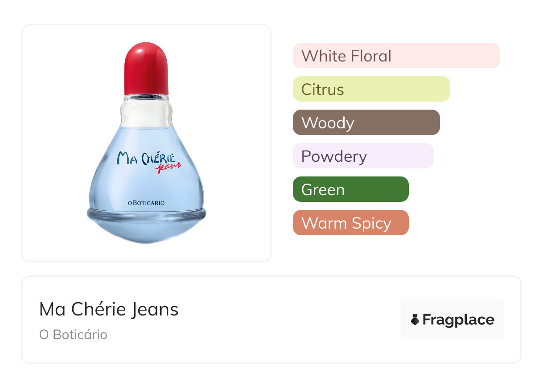543x385 pixels.
Task: Open the Ma Chérie Jeans title link
Action: pos(109,309)
